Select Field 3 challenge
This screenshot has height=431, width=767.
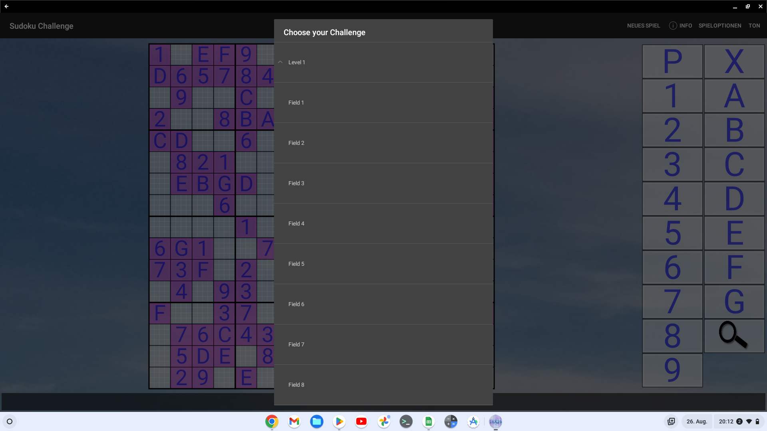[x=383, y=183]
